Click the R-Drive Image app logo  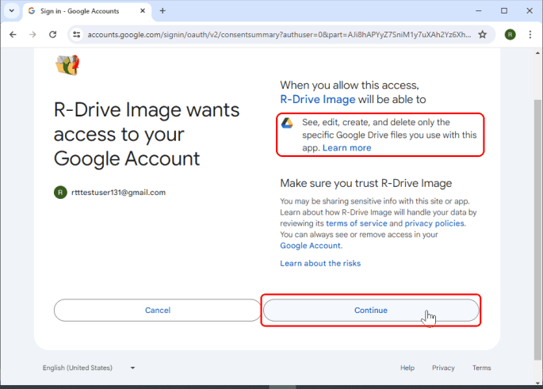pos(67,65)
